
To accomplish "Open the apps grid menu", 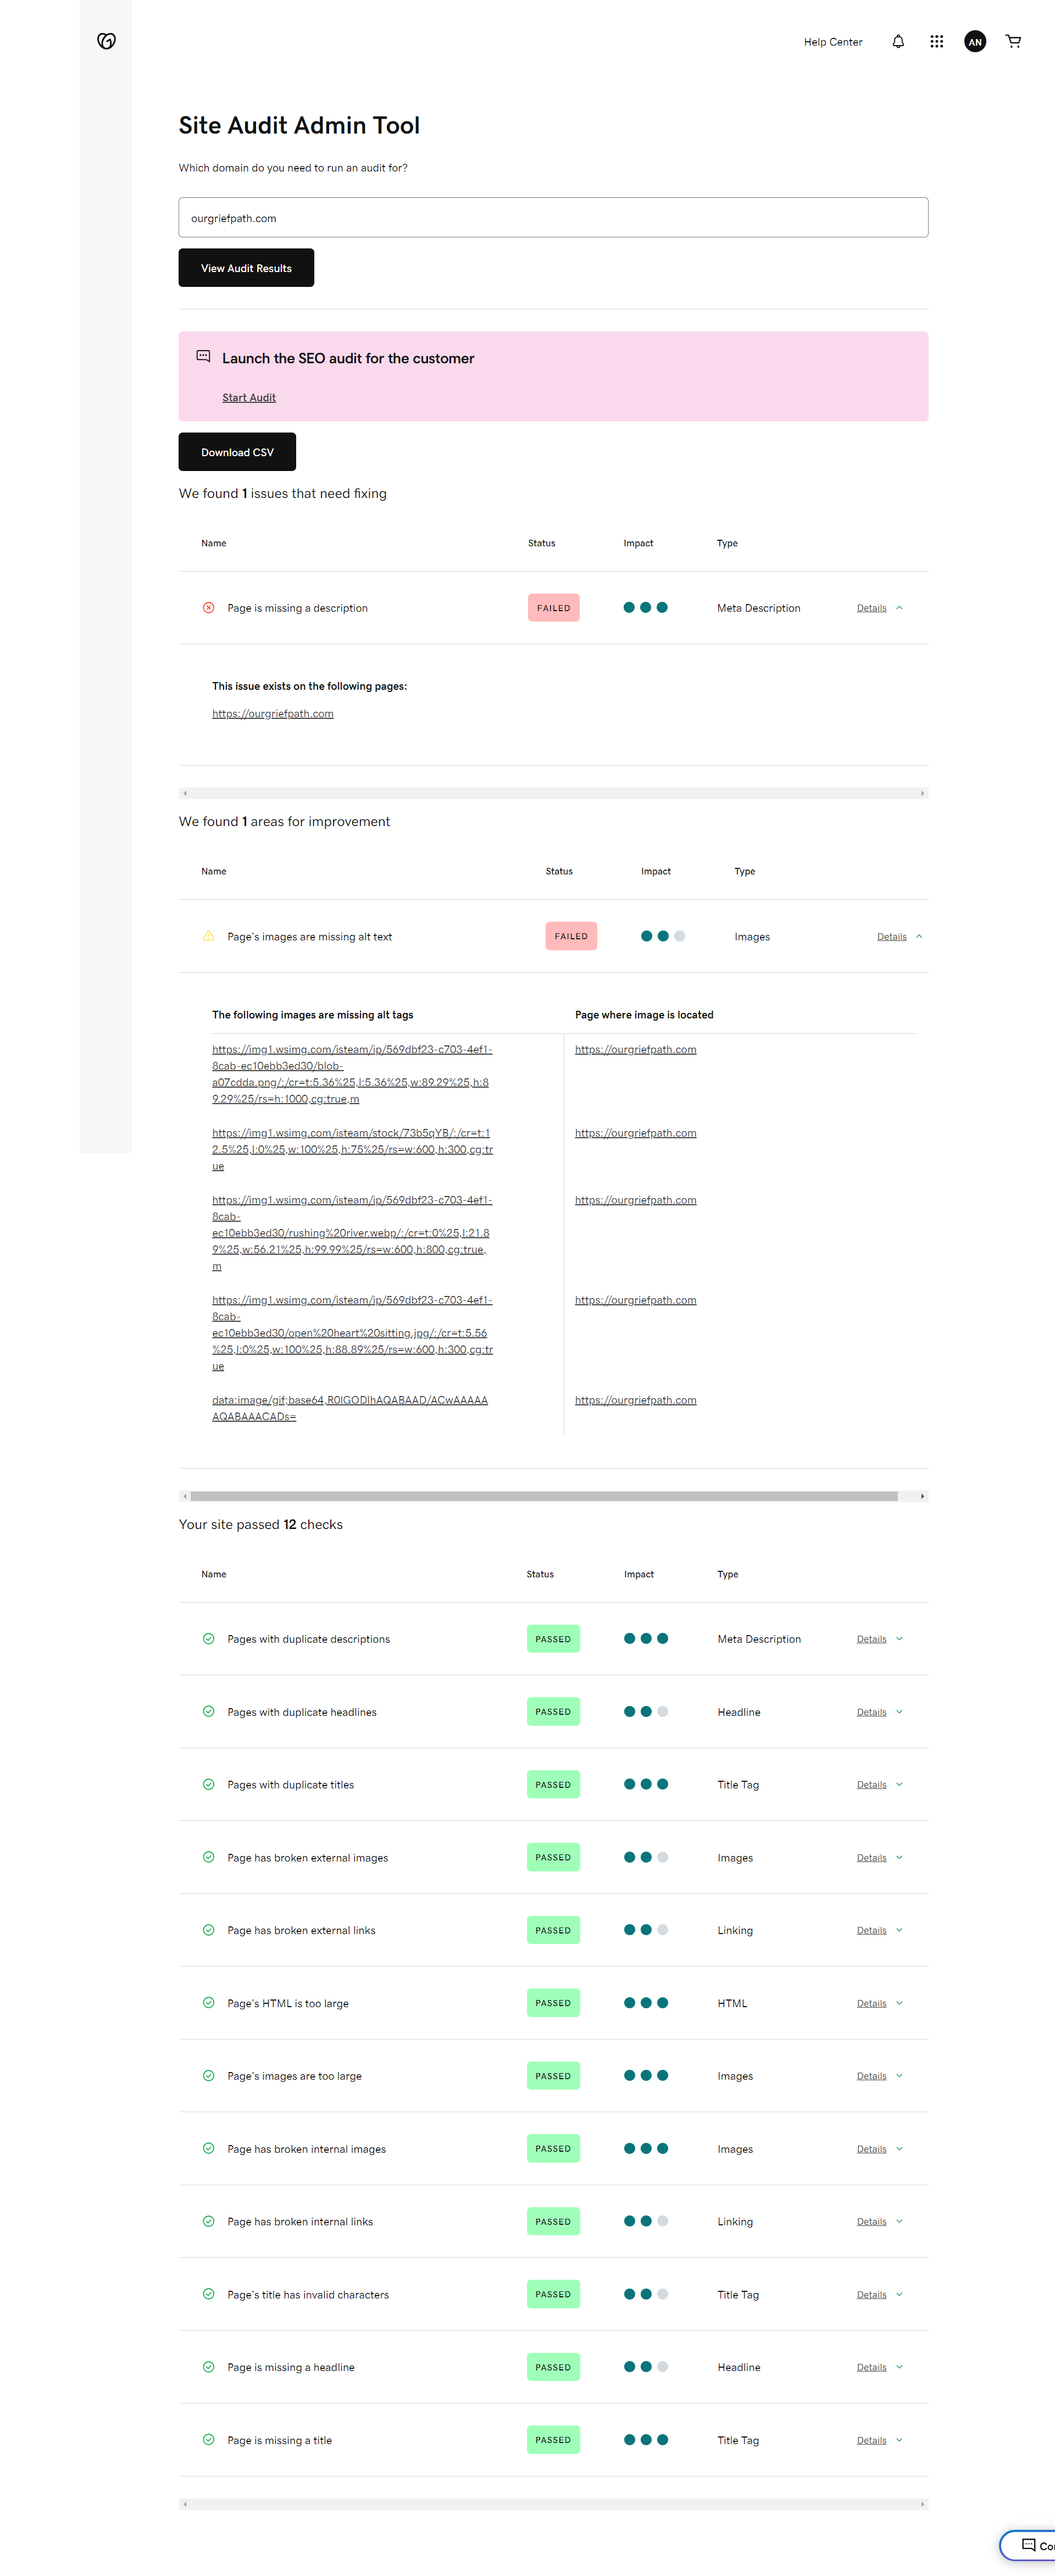I will point(936,41).
